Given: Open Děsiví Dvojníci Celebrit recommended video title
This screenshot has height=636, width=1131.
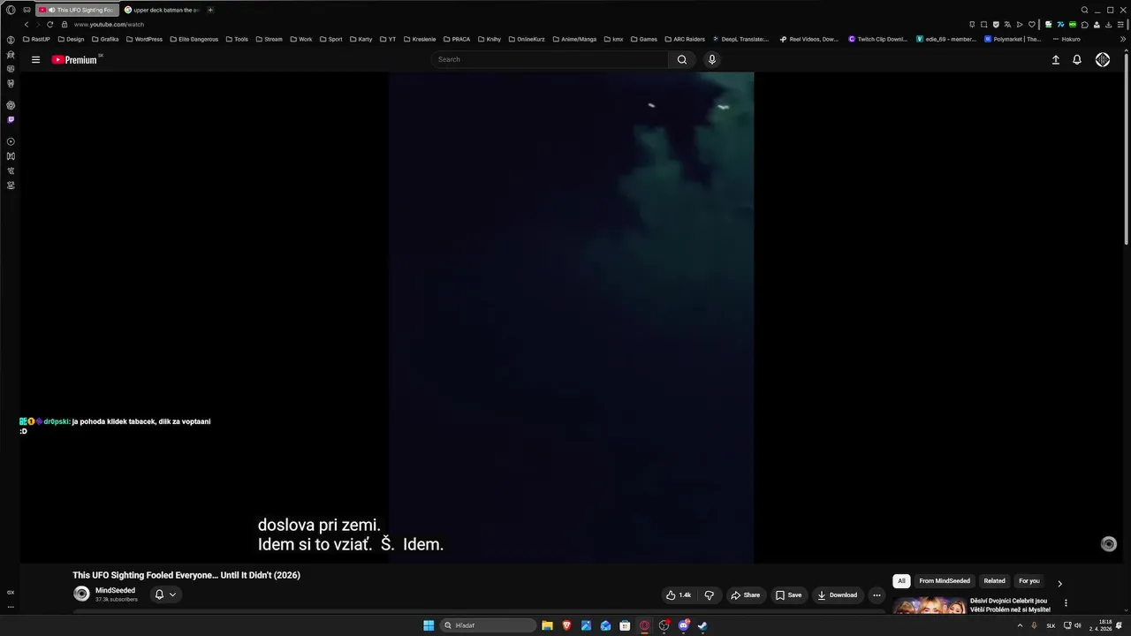Looking at the screenshot, I should tap(1010, 605).
